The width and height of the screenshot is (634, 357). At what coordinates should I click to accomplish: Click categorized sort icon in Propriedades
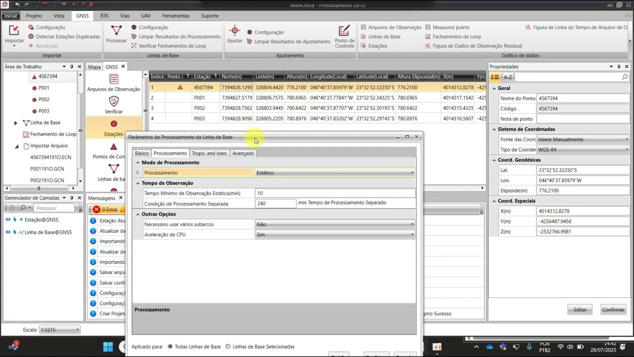(x=495, y=77)
